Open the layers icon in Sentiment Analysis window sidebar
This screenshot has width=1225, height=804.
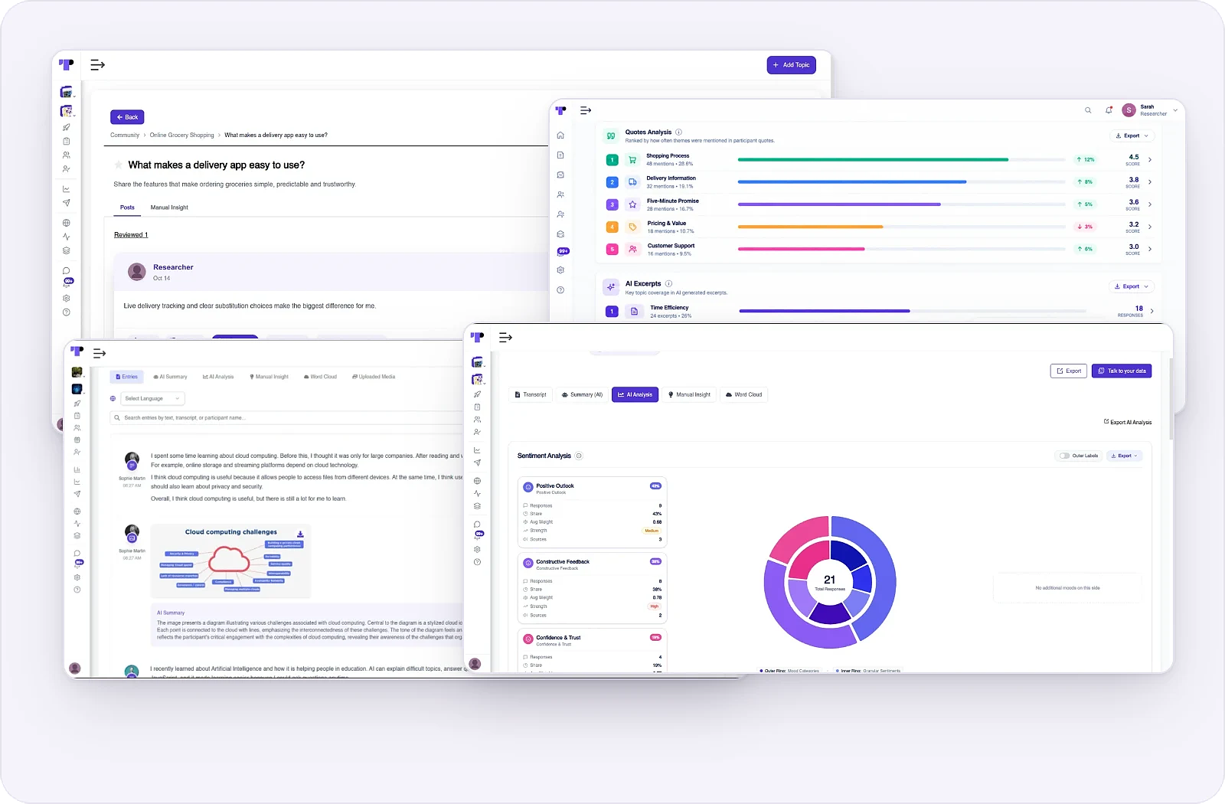coord(477,506)
